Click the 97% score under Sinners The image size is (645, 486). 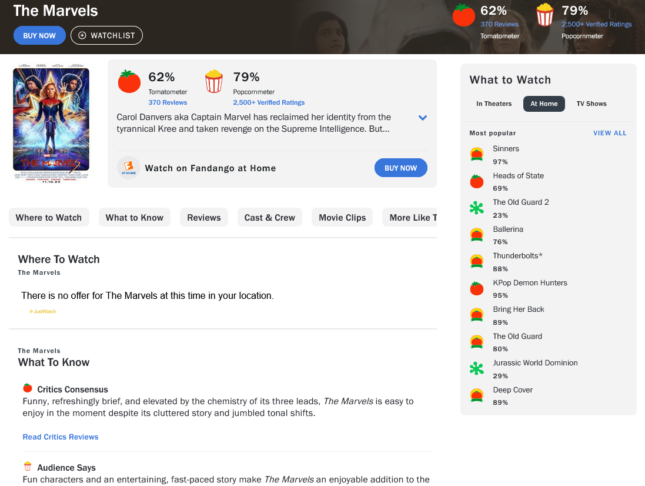(x=500, y=162)
